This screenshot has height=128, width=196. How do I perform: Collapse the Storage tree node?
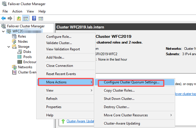click(x=9, y=47)
